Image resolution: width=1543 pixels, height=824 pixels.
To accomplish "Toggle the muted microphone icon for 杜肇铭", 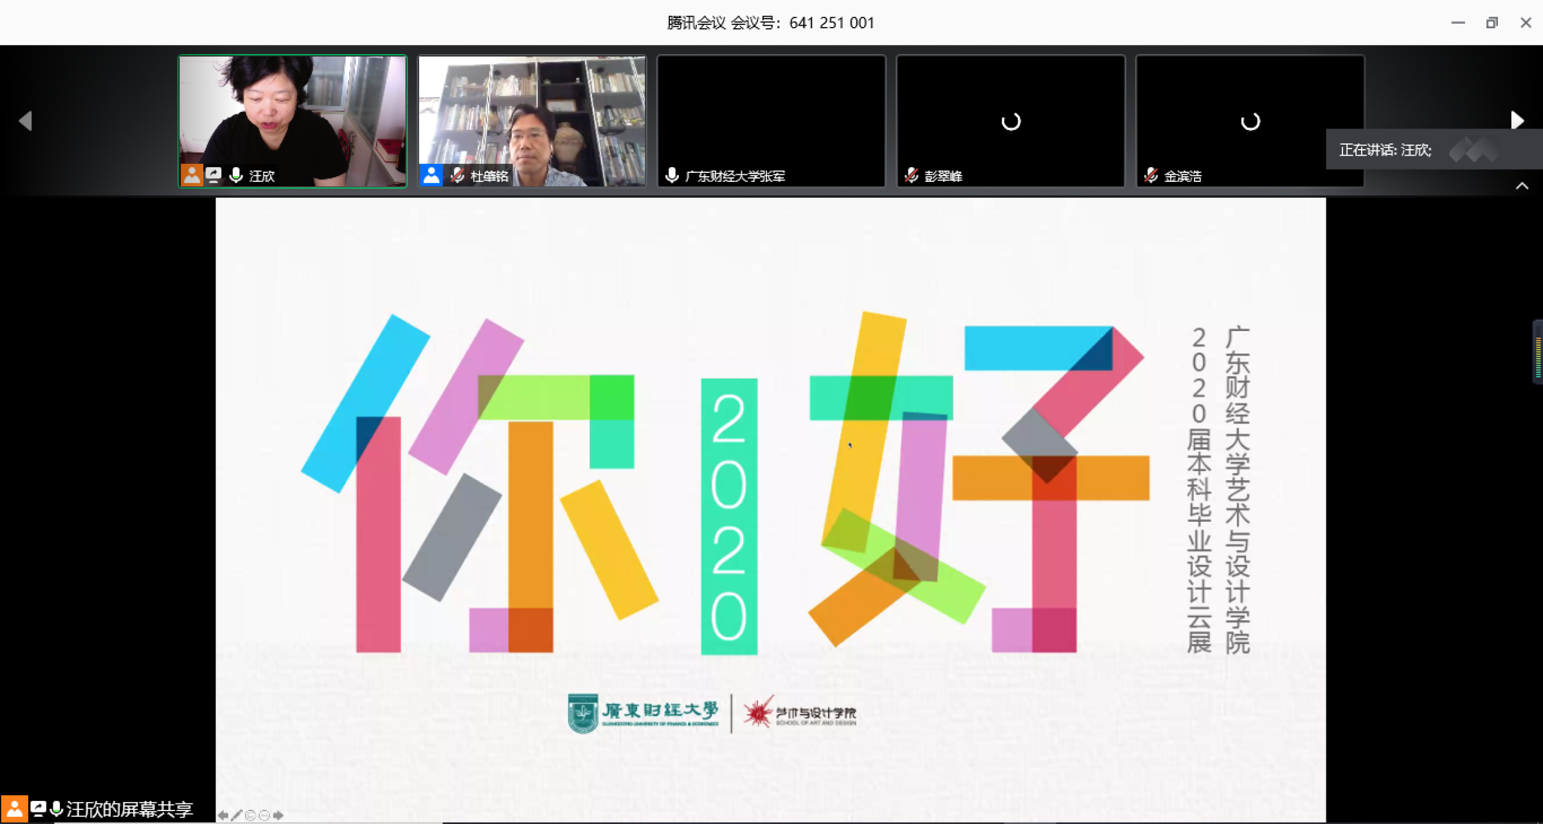I will pyautogui.click(x=457, y=175).
